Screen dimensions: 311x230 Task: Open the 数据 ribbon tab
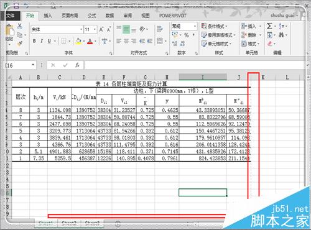(109, 16)
